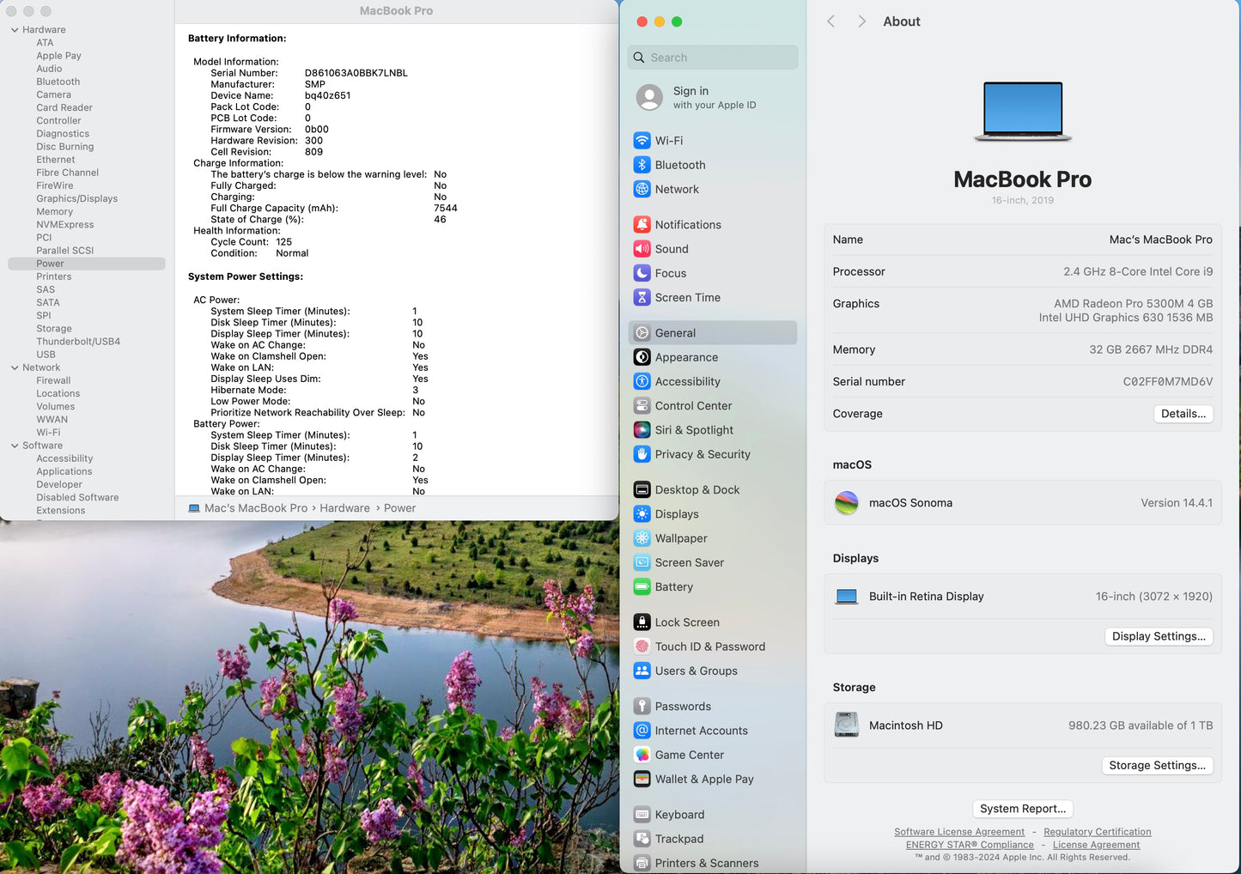This screenshot has width=1241, height=874.
Task: Select the Macintosh HD drive icon
Action: (x=847, y=725)
